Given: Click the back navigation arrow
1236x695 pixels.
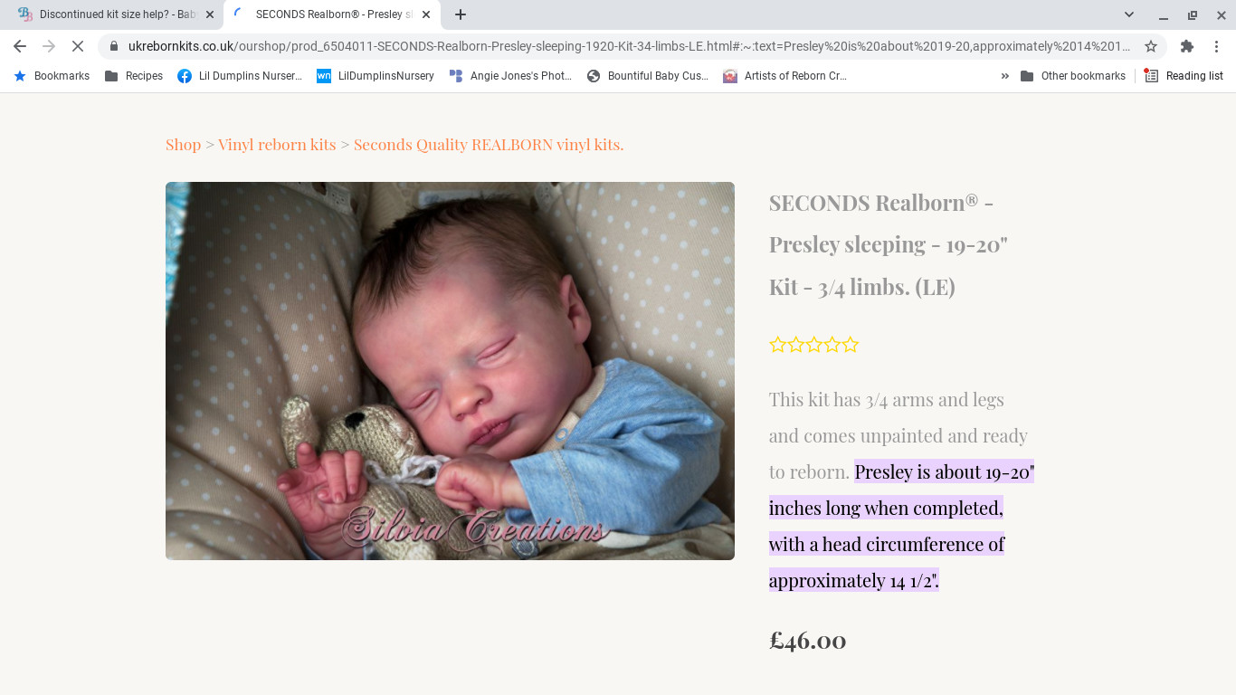Looking at the screenshot, I should coord(20,46).
